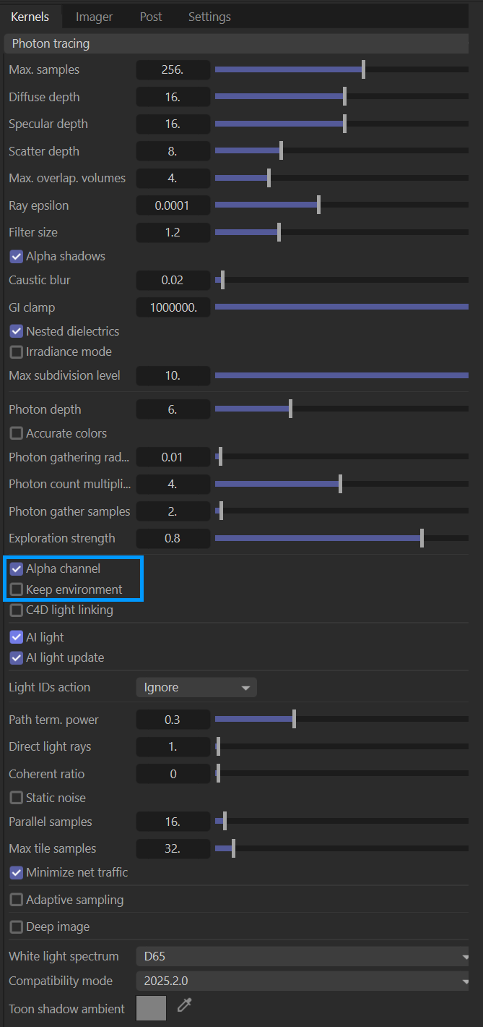Uncheck Minimize net traffic
The height and width of the screenshot is (1027, 483).
tap(17, 872)
